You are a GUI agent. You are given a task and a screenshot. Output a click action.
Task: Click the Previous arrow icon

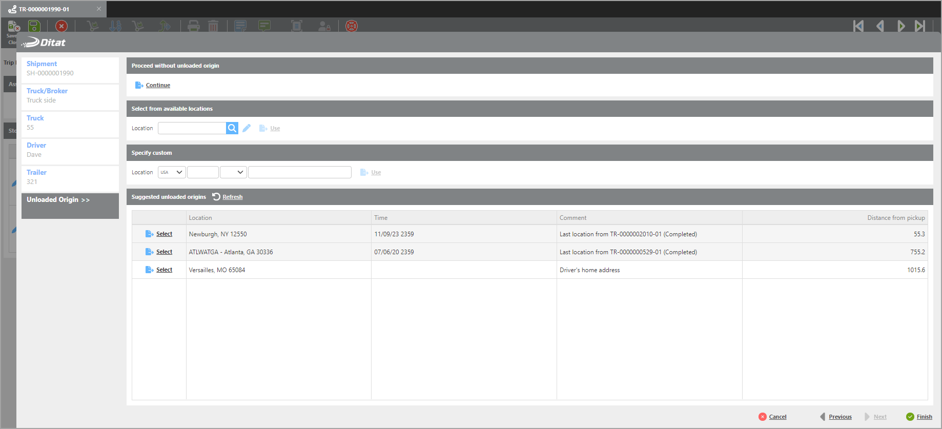[x=823, y=417]
